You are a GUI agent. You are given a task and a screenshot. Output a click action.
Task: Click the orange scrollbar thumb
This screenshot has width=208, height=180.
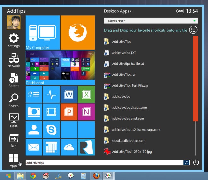(x=195, y=78)
